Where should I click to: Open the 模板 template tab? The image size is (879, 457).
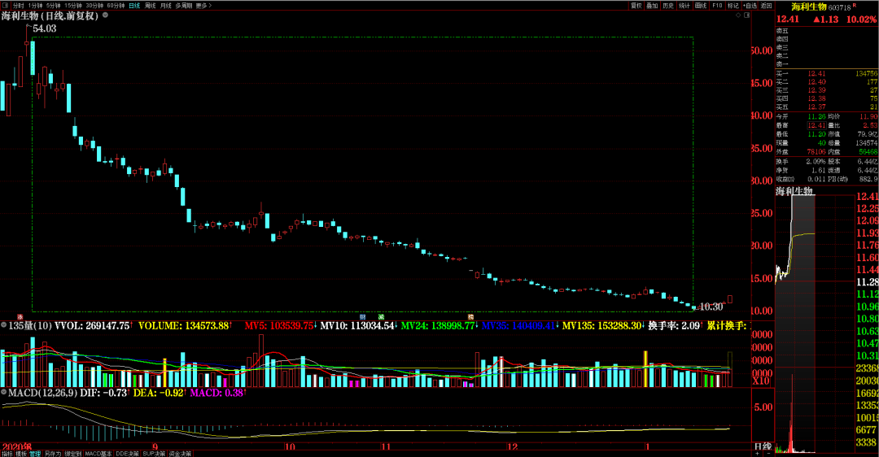[20, 454]
